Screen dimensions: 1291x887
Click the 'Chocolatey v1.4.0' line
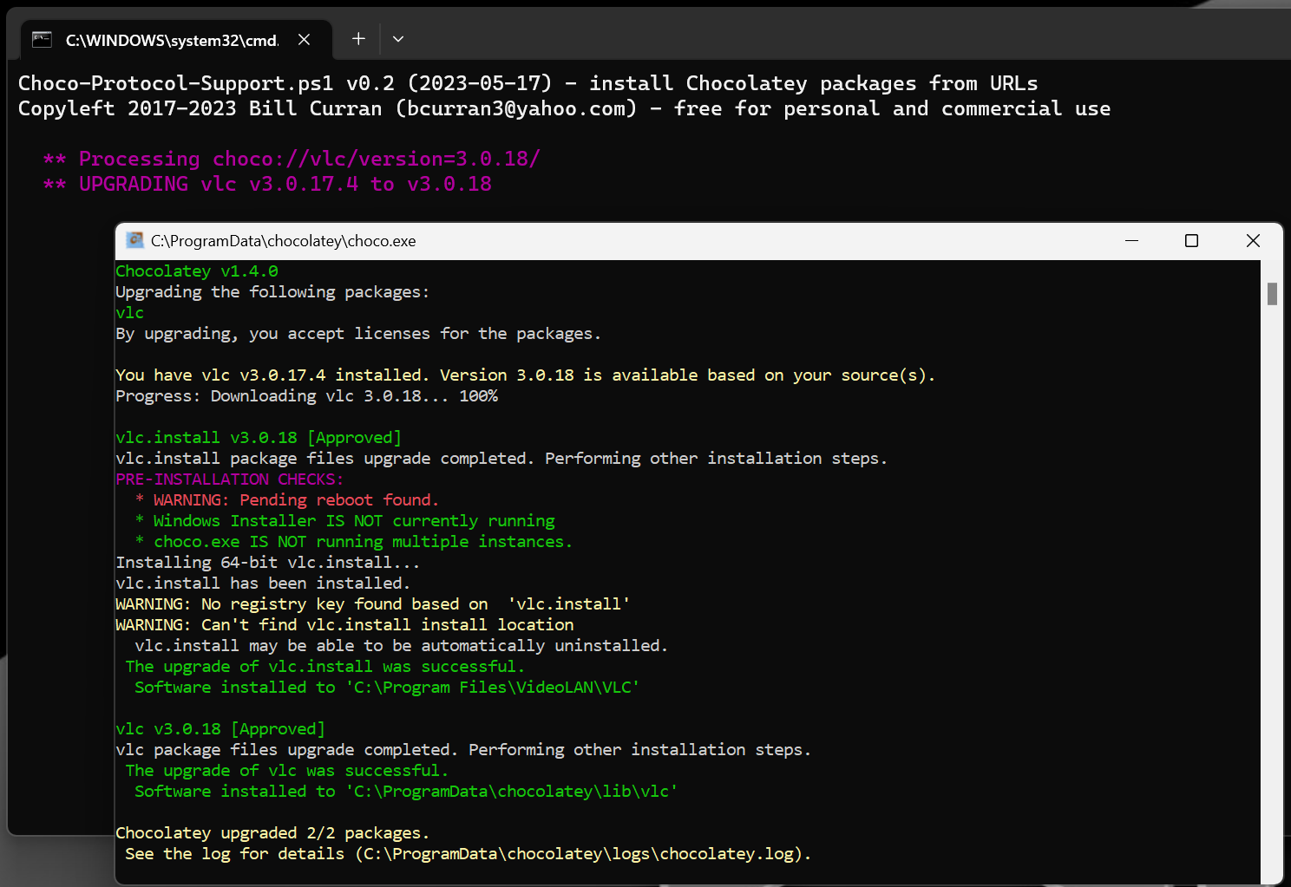(197, 271)
